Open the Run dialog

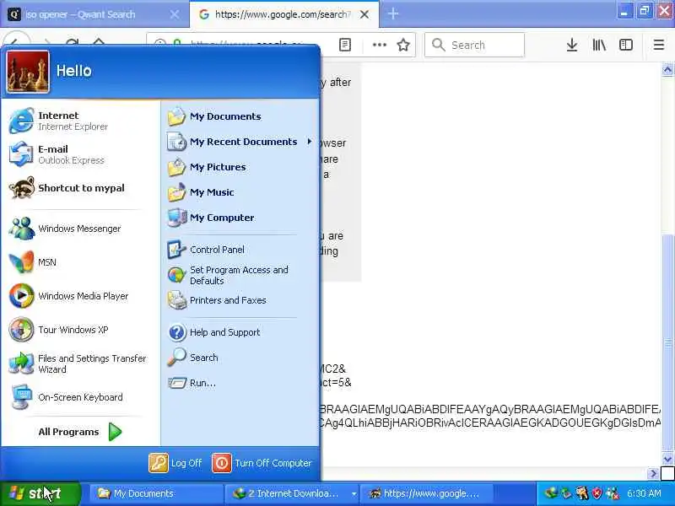[192, 383]
